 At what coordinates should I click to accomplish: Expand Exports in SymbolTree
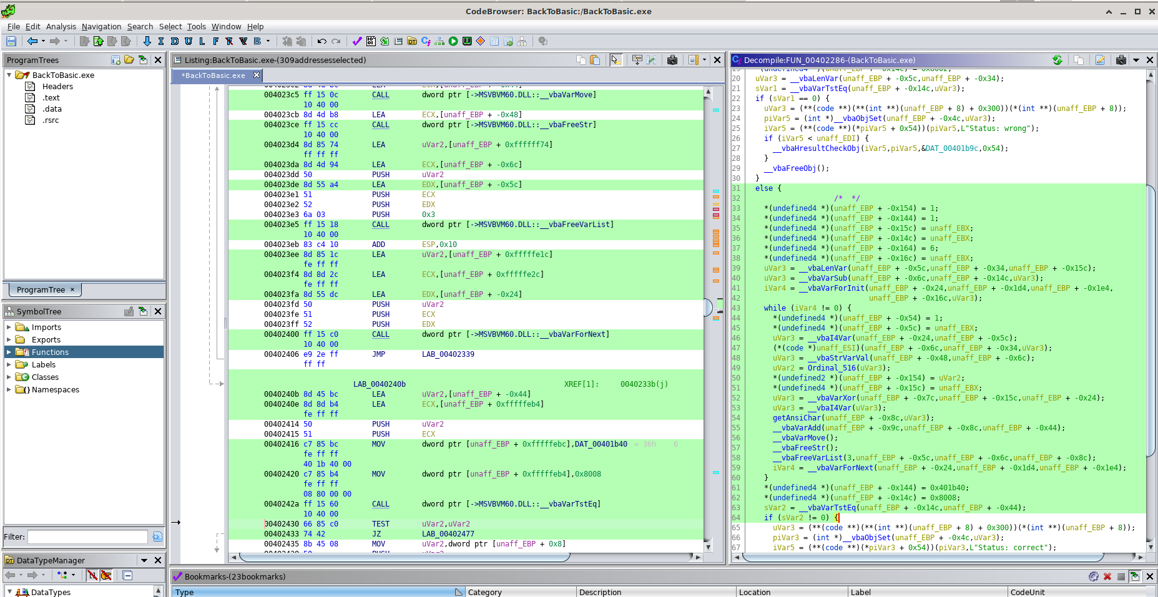click(x=9, y=339)
